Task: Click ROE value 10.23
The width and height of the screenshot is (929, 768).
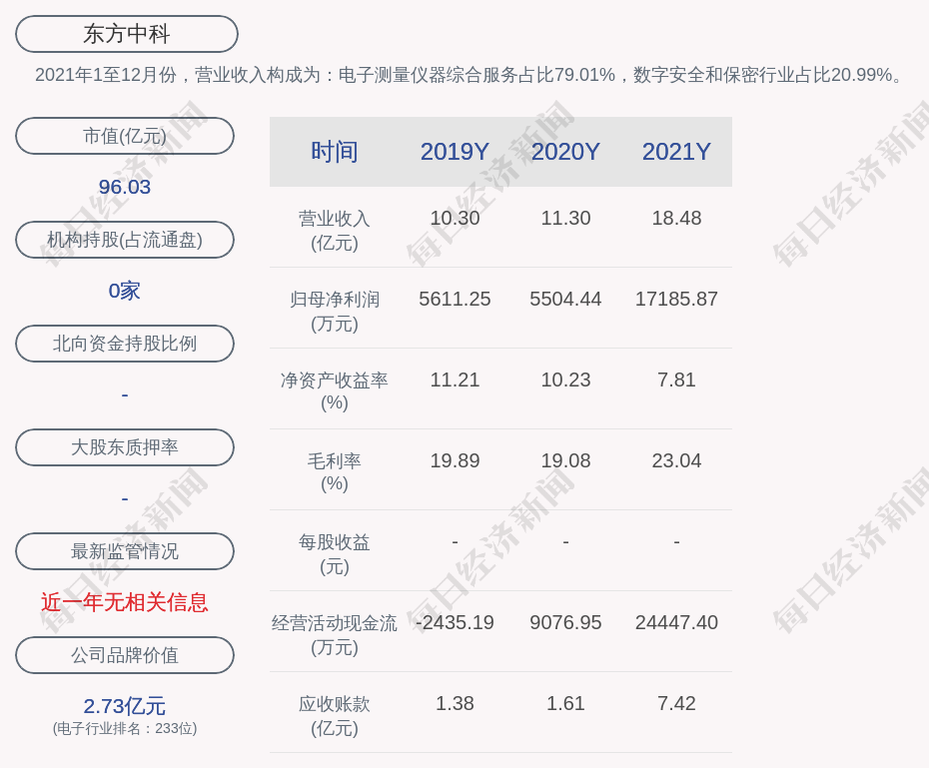Action: click(x=565, y=380)
